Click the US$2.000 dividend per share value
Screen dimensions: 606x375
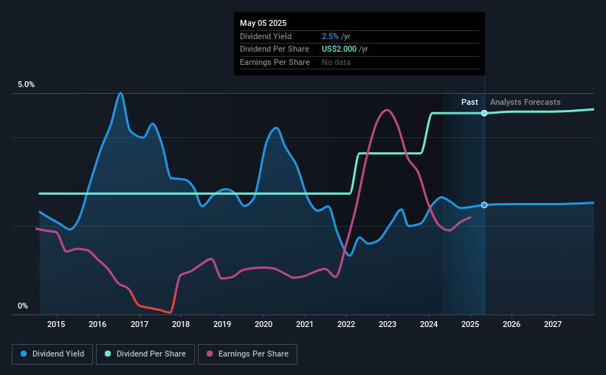[339, 49]
